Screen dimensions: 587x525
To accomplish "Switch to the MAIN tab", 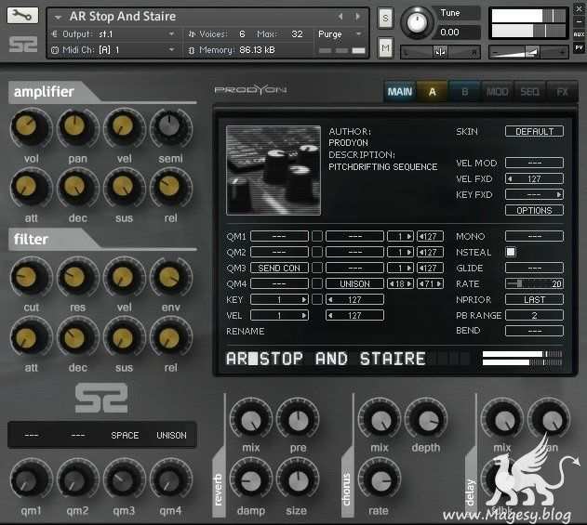I will click(x=399, y=92).
